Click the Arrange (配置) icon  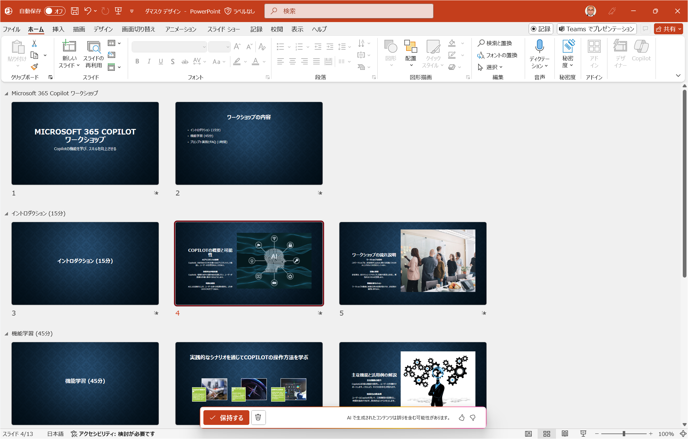click(410, 46)
